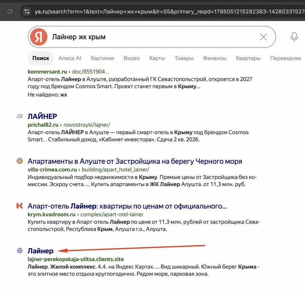Screen dimensions: 305x291
Task: Open lajner-perekopskaja-ulitsa.clients.site link
Action: point(75,259)
